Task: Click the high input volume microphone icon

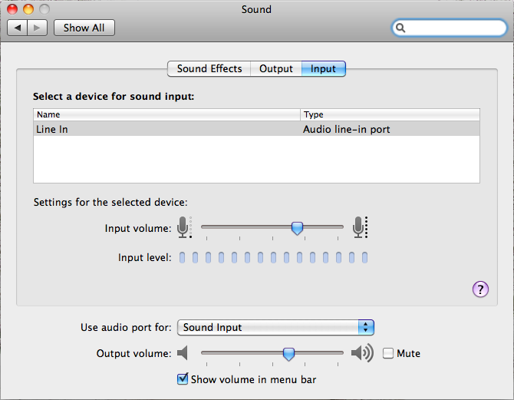Action: 358,227
